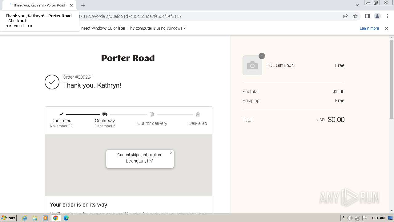Click the FCL Gift Box 2 thumbnail
The image size is (394, 222).
point(252,65)
